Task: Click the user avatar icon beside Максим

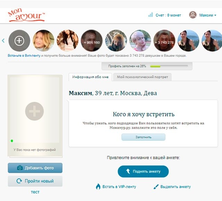Action: pyautogui.click(x=193, y=15)
